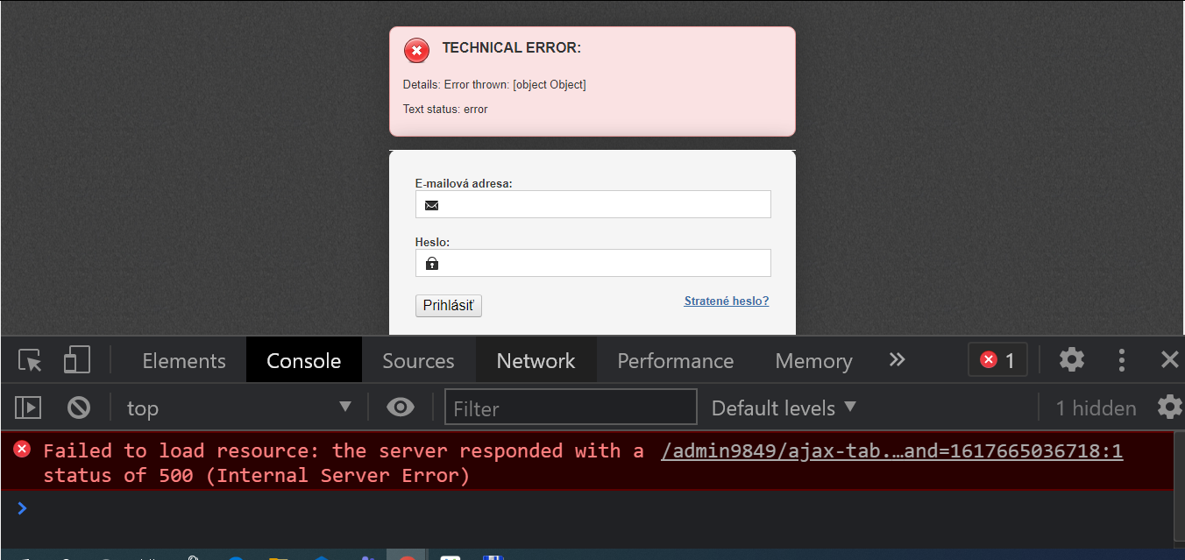Click the eye icon for live expression
The width and height of the screenshot is (1185, 560).
tap(401, 408)
